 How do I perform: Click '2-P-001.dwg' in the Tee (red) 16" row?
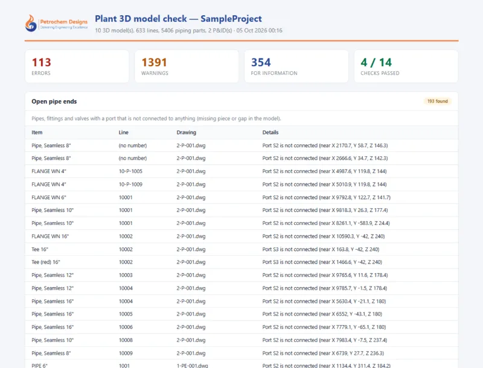191,262
